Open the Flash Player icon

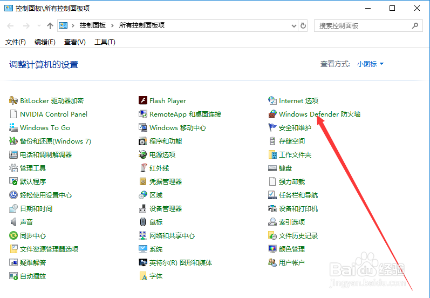143,101
